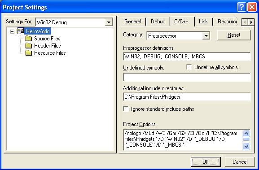Click the Additional include directories field
259x170 pixels.
click(187, 97)
